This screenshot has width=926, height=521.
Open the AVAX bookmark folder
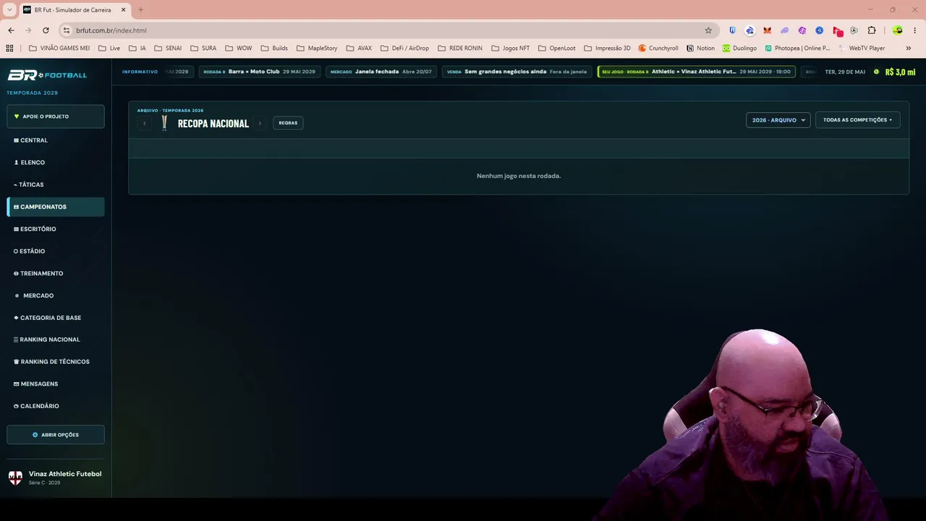[x=359, y=48]
